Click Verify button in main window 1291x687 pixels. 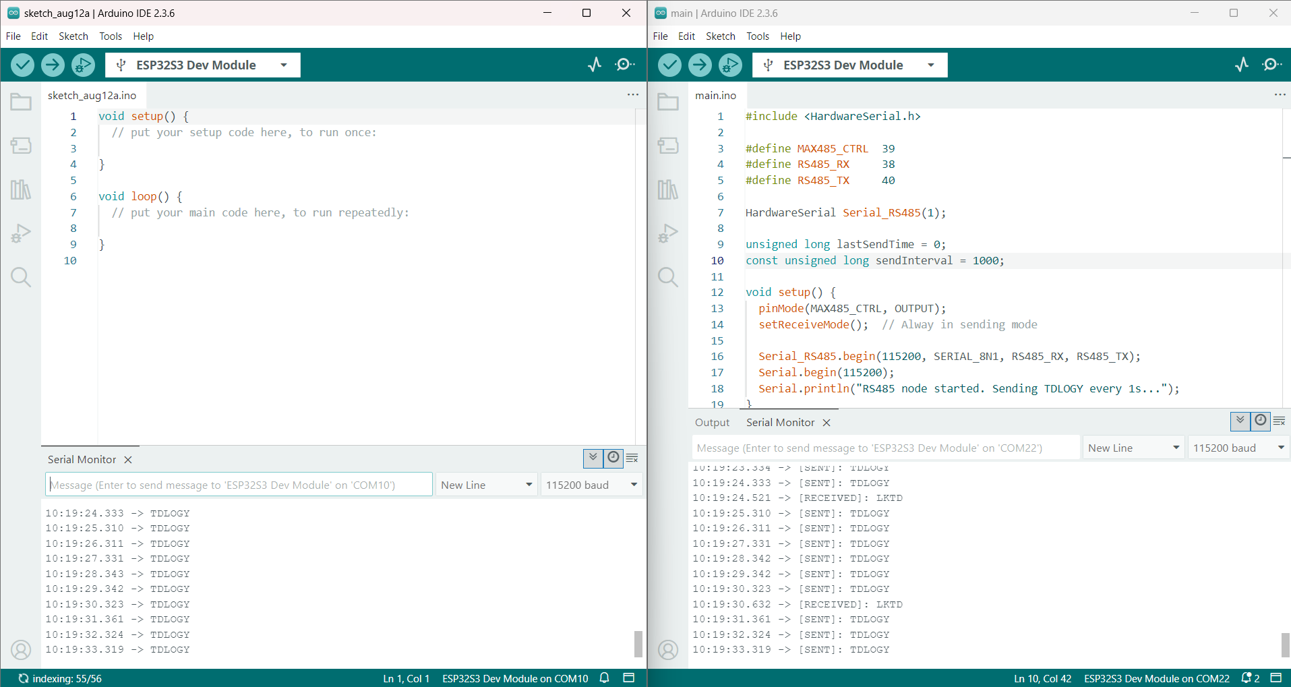[669, 65]
